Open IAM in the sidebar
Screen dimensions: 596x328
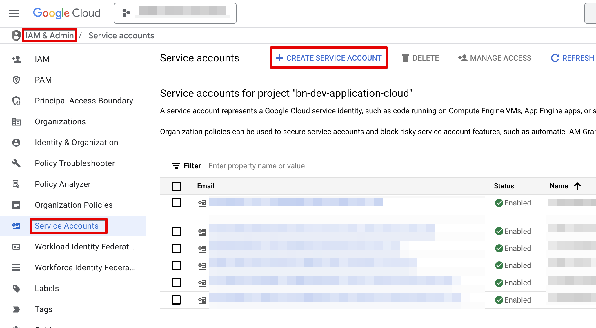point(42,59)
